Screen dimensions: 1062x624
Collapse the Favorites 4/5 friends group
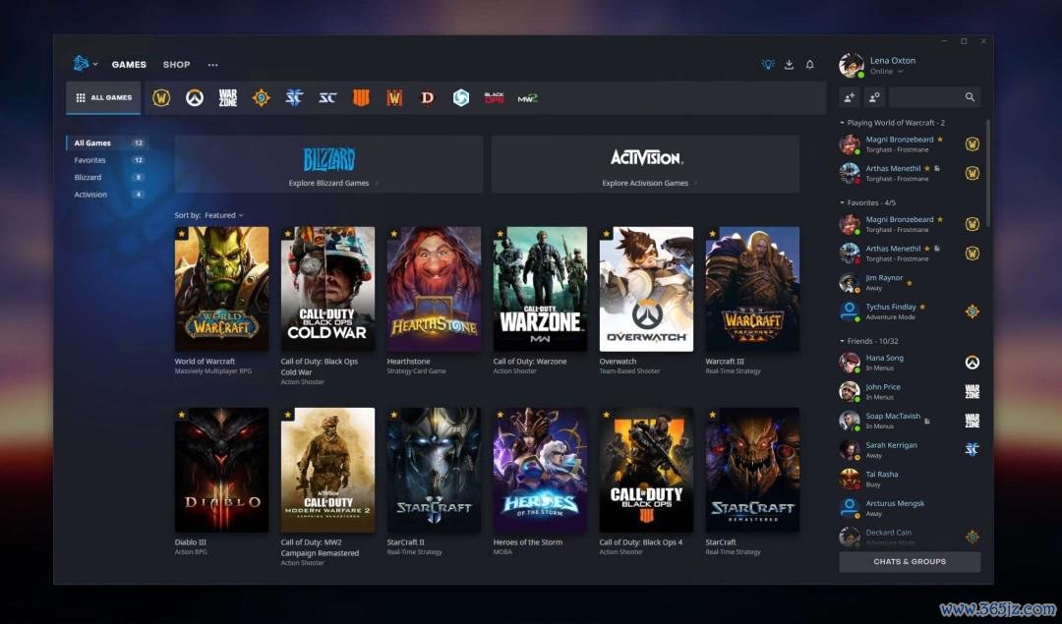tap(867, 202)
